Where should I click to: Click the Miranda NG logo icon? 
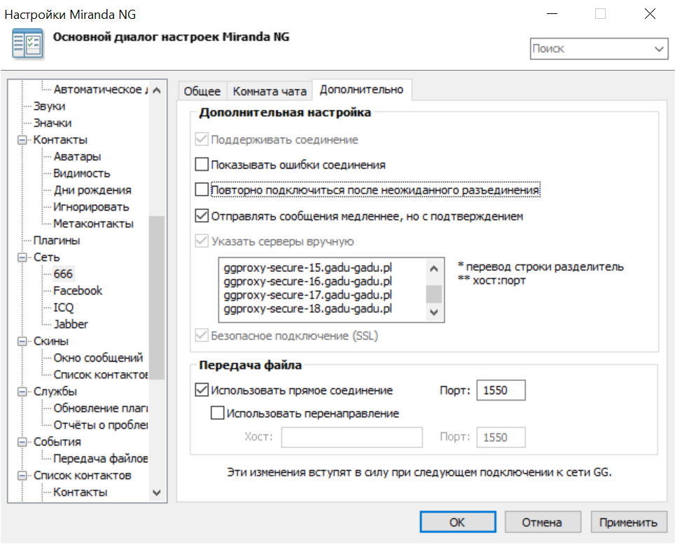click(27, 42)
